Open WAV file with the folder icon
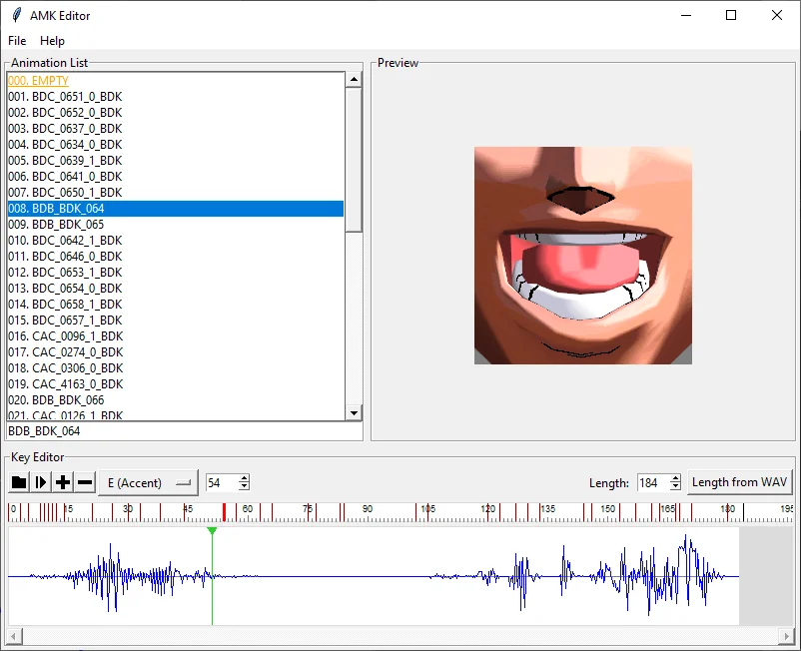This screenshot has height=651, width=801. (x=19, y=482)
